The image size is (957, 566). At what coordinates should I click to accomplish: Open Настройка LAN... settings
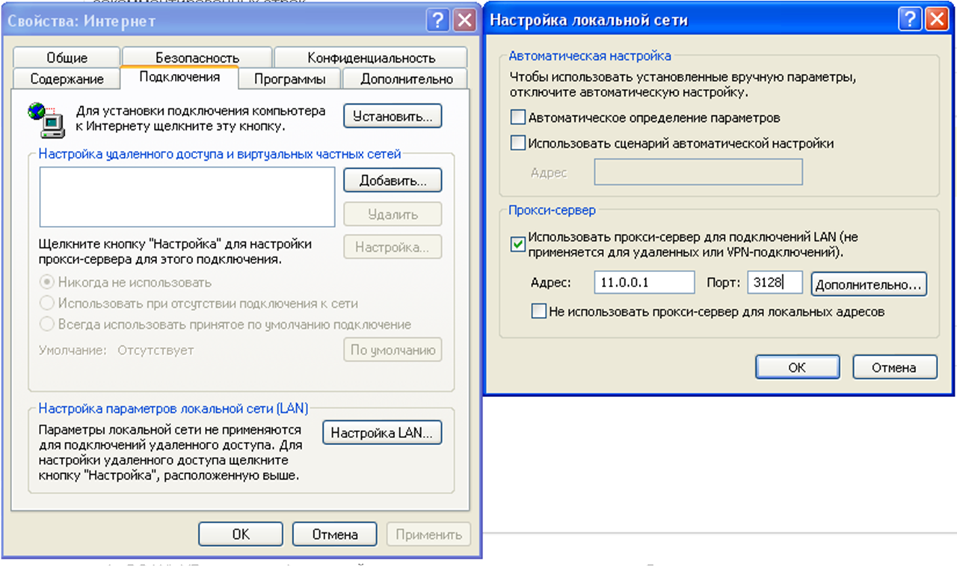click(x=382, y=432)
